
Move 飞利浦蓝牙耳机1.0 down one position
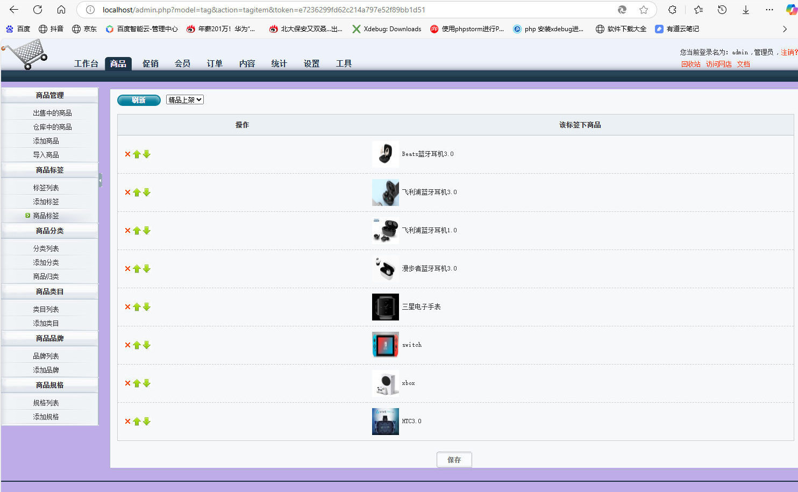click(x=146, y=231)
